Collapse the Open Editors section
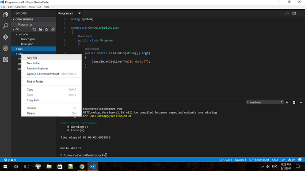This screenshot has width=305, height=171. click(14, 19)
